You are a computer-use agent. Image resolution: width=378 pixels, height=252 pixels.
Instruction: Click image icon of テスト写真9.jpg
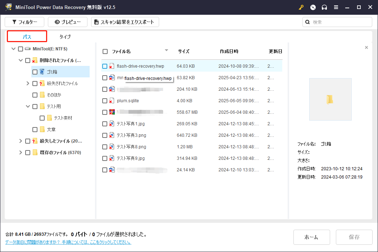(x=112, y=158)
